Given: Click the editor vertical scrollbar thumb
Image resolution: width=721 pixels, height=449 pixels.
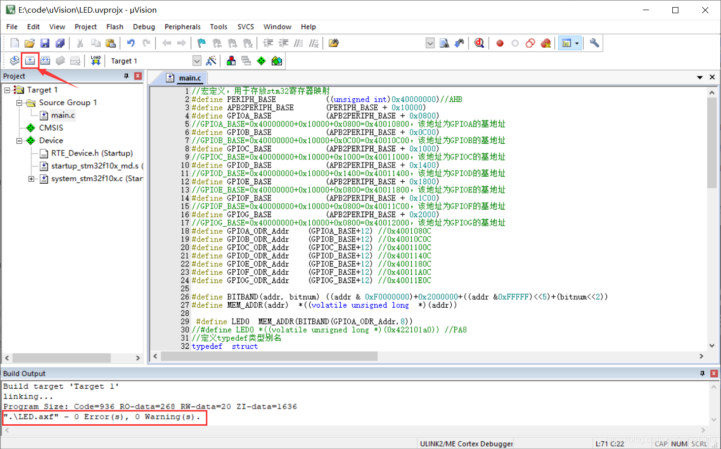Looking at the screenshot, I should click(x=712, y=143).
